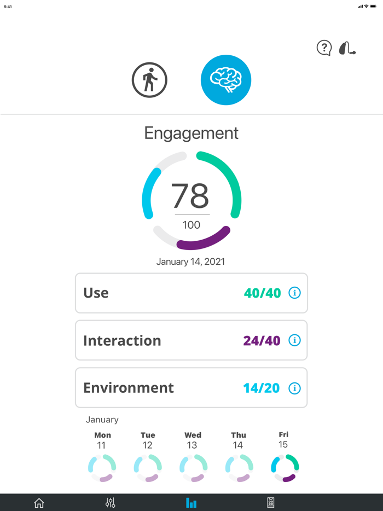Viewport: 383px width, 511px height.
Task: Show info about the Interaction score
Action: pos(294,340)
